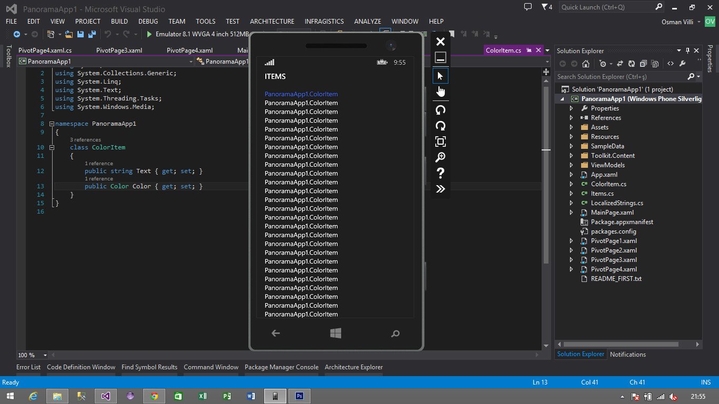Click the Pending Changes Filter clock icon
The width and height of the screenshot is (719, 404).
(x=603, y=64)
